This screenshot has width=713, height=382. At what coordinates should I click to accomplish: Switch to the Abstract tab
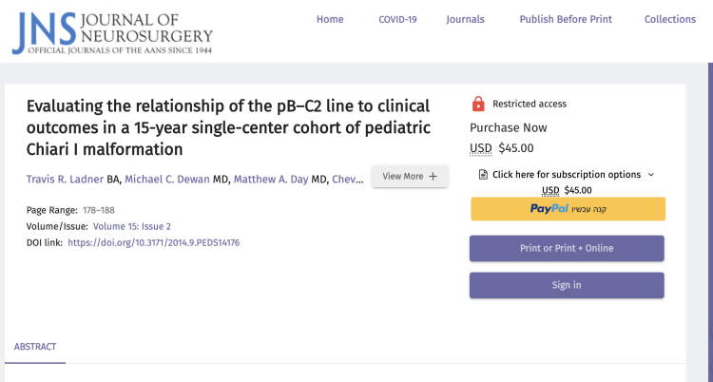35,347
